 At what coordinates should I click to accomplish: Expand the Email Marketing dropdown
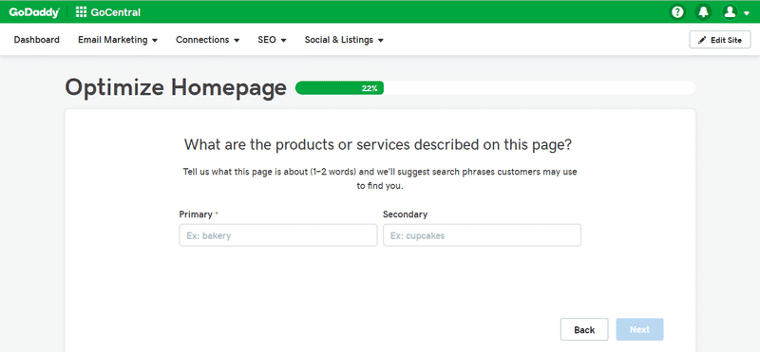pos(118,40)
